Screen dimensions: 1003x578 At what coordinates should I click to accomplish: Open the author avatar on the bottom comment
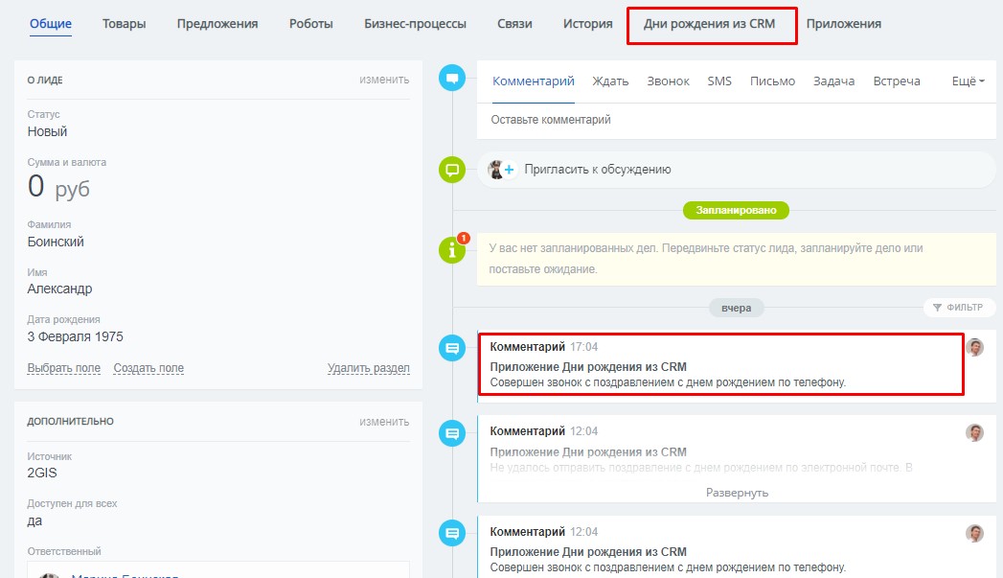point(974,533)
